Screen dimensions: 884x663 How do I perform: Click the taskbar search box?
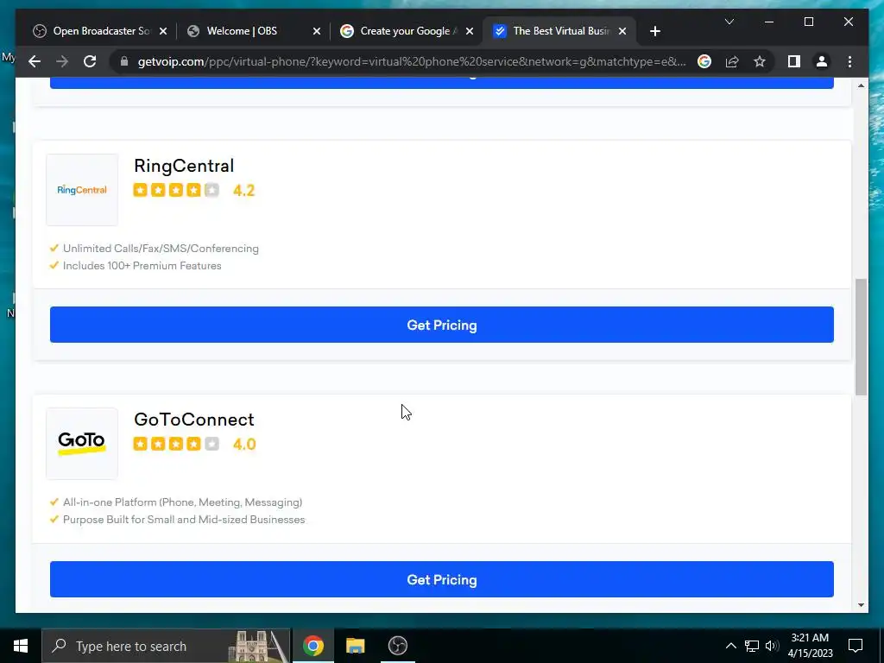(x=167, y=646)
